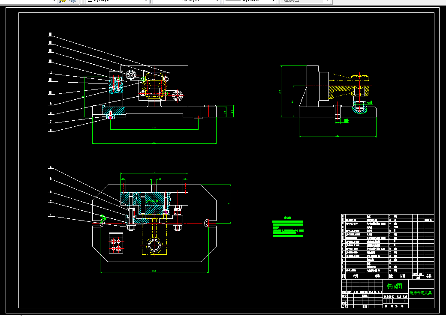Select the 200 dimension in the front view
The width and height of the screenshot is (446, 316).
click(x=154, y=143)
